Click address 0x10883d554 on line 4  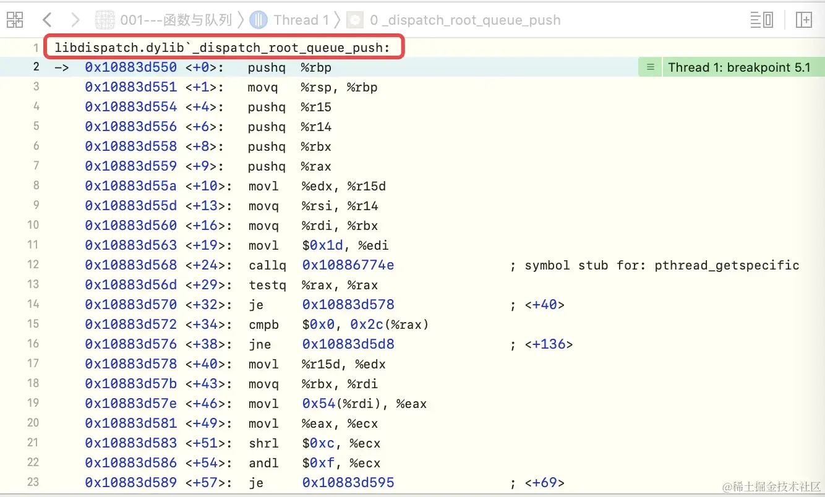click(x=131, y=107)
